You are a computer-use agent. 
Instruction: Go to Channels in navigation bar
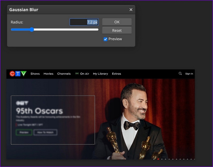64,74
